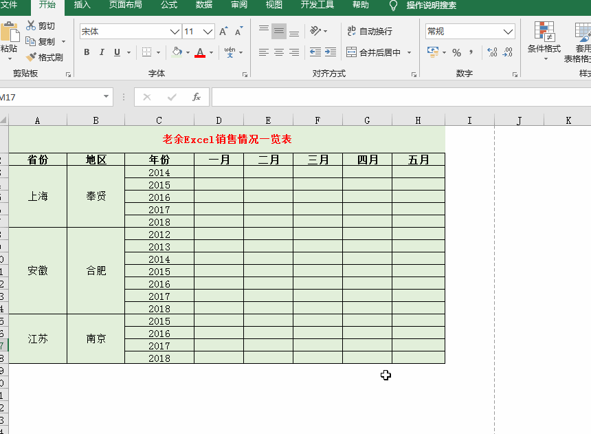Viewport: 591px width, 434px height.
Task: Open the copy options dropdown arrow
Action: pos(63,41)
